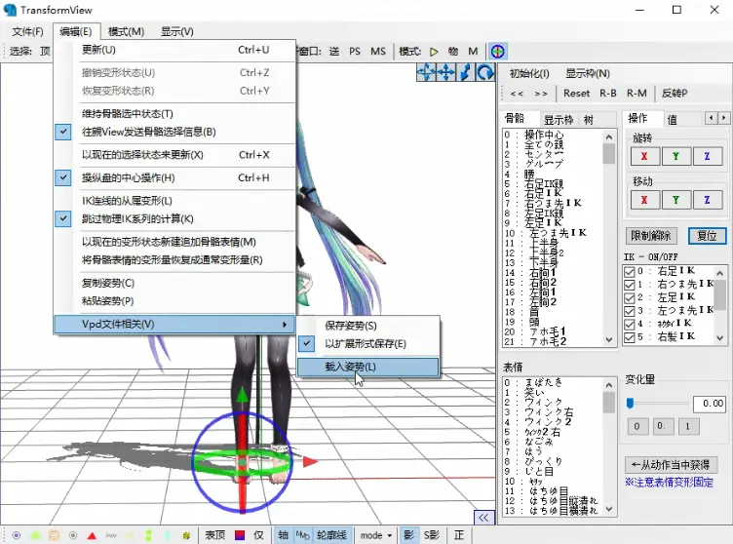Choose 保存姿势(S) in submenu
Image resolution: width=733 pixels, height=544 pixels.
pos(367,326)
